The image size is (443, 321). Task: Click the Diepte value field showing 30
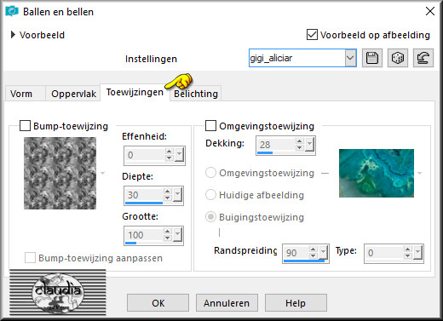[144, 195]
